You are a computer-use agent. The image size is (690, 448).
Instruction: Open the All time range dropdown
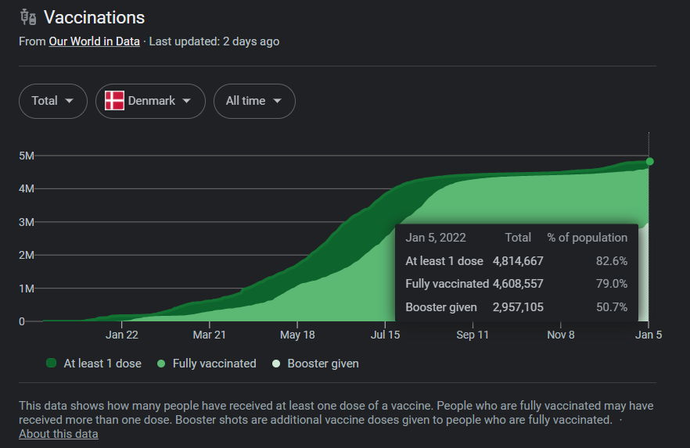[254, 101]
